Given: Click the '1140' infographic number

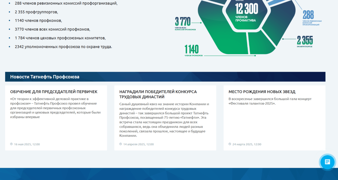Looking at the screenshot, I should [x=192, y=49].
